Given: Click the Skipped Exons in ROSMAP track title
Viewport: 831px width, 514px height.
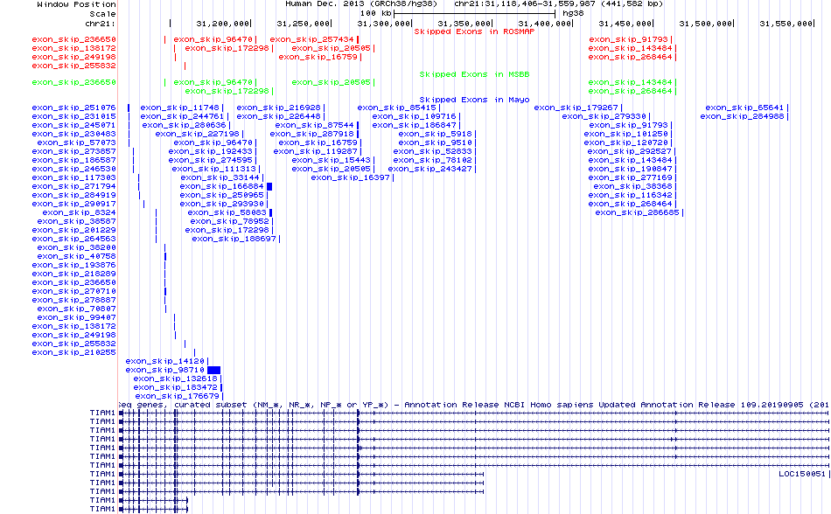Looking at the screenshot, I should tap(473, 31).
